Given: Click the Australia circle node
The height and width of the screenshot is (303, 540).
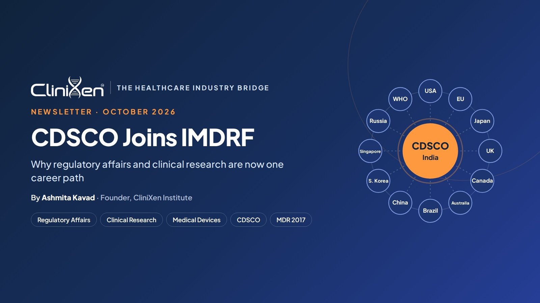Looking at the screenshot, I should (460, 203).
